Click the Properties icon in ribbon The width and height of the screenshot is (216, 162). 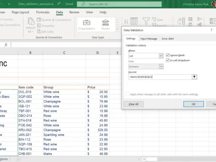tap(39, 26)
